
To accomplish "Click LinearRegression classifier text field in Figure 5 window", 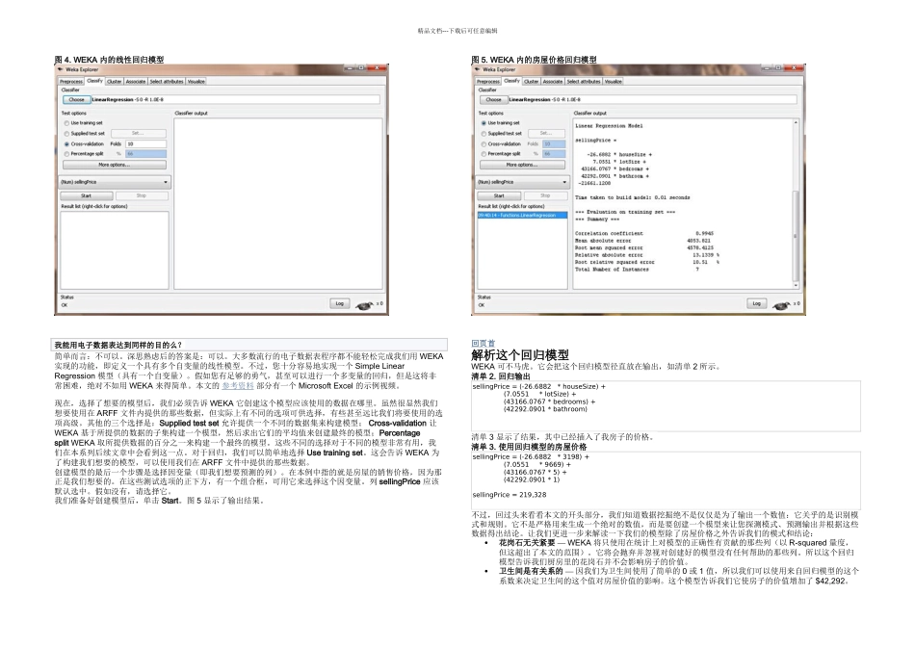I will 652,100.
